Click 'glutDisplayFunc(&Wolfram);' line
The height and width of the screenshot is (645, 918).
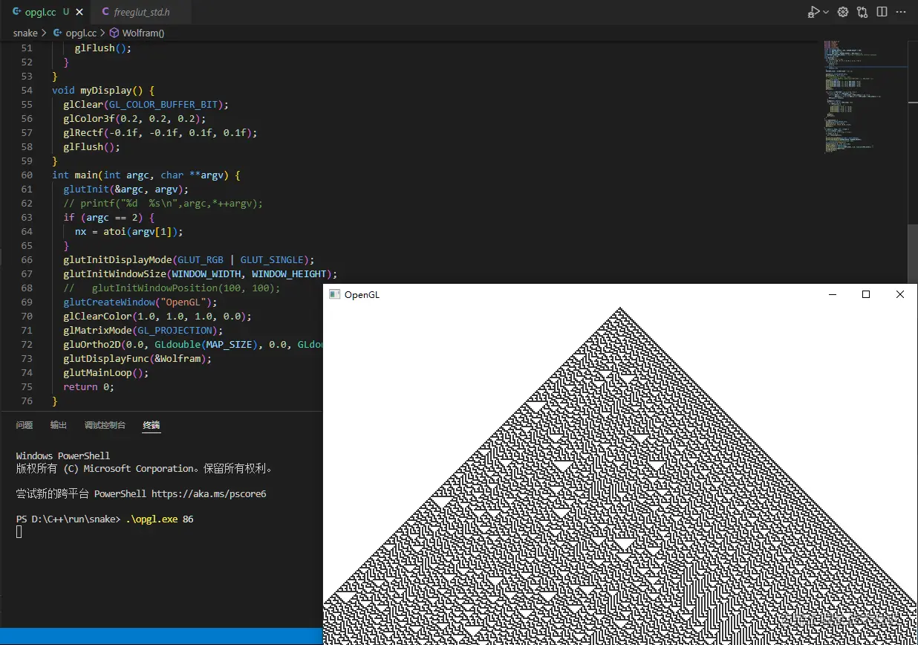[137, 359]
